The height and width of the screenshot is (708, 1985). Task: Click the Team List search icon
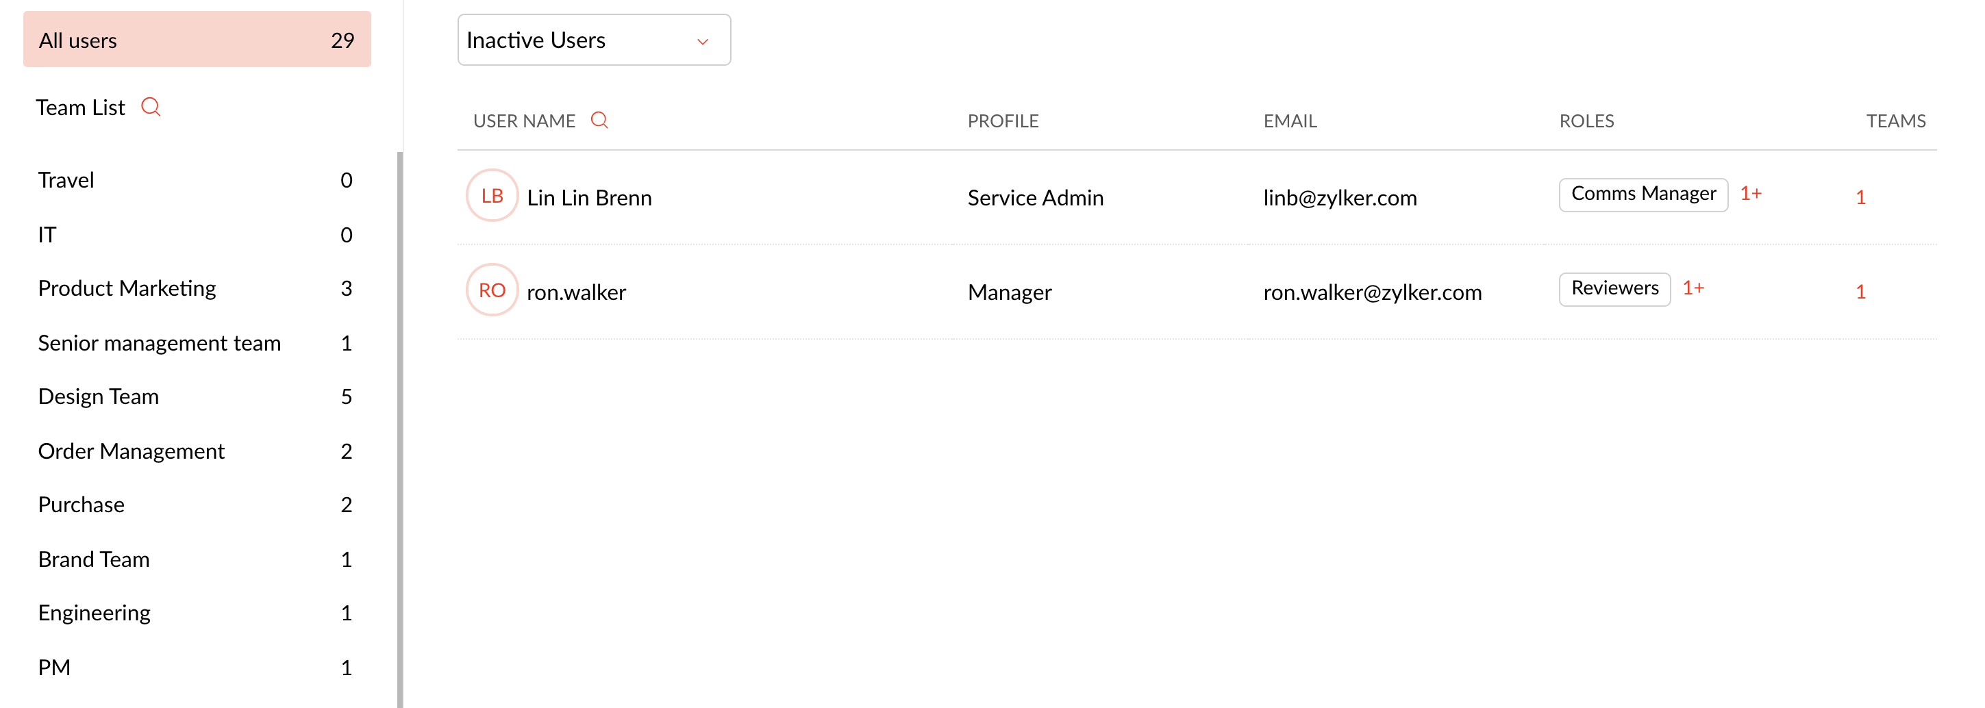151,107
